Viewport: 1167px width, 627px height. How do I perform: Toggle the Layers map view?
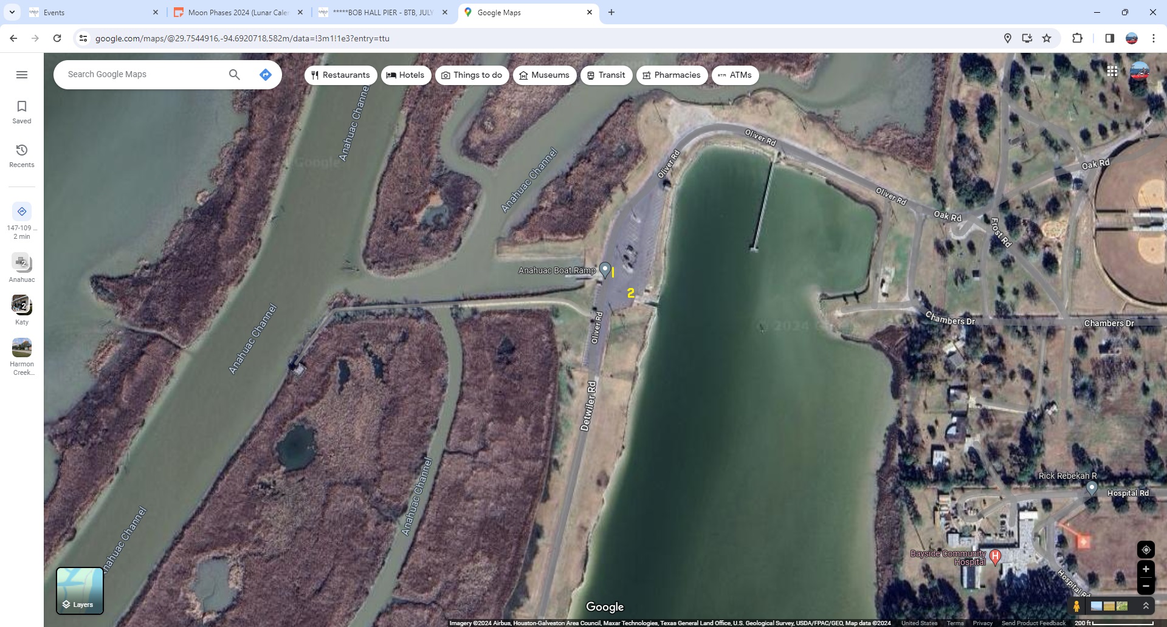coord(80,591)
